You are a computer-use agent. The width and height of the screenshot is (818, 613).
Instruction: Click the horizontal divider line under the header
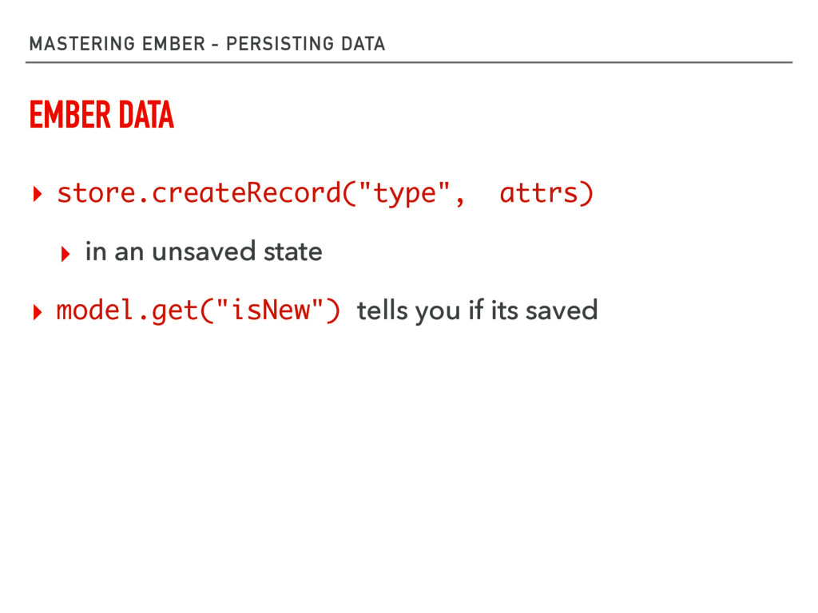tap(409, 62)
